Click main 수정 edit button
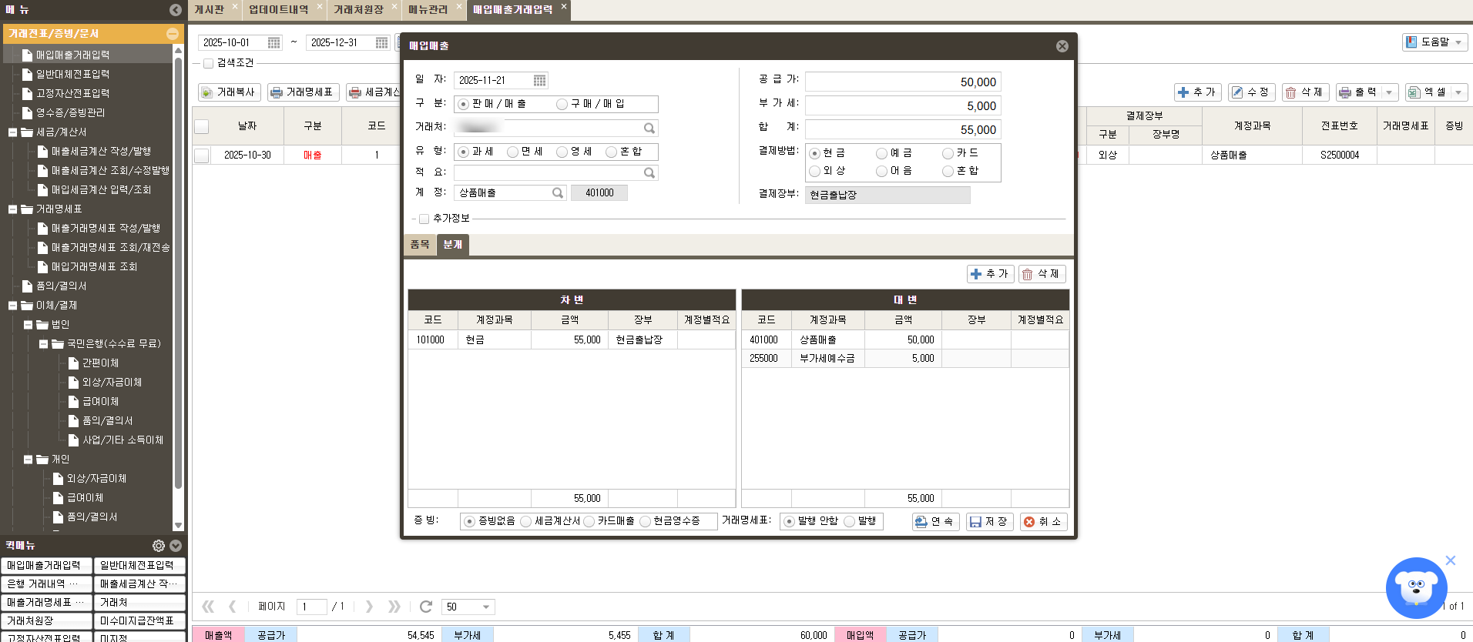1473x642 pixels. pyautogui.click(x=1251, y=92)
